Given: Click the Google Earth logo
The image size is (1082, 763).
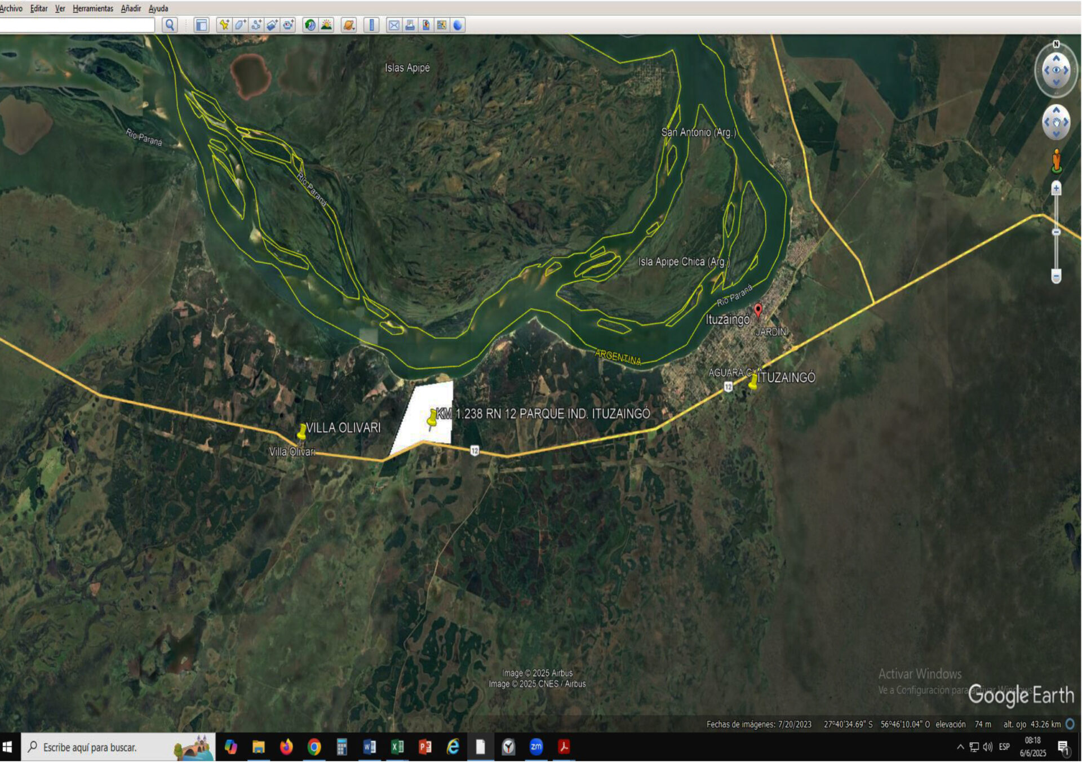Looking at the screenshot, I should 1021,695.
